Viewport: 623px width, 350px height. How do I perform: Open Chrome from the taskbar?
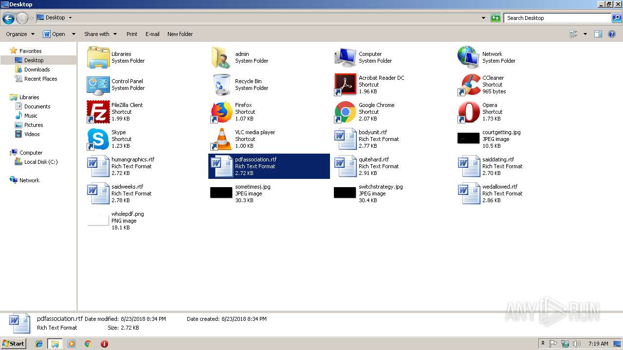tap(88, 344)
